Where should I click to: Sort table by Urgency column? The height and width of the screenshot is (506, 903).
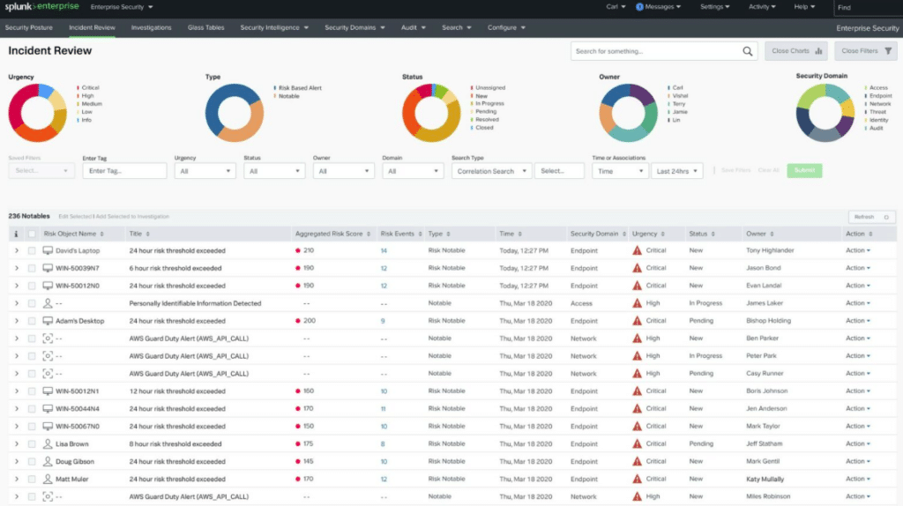coord(663,234)
